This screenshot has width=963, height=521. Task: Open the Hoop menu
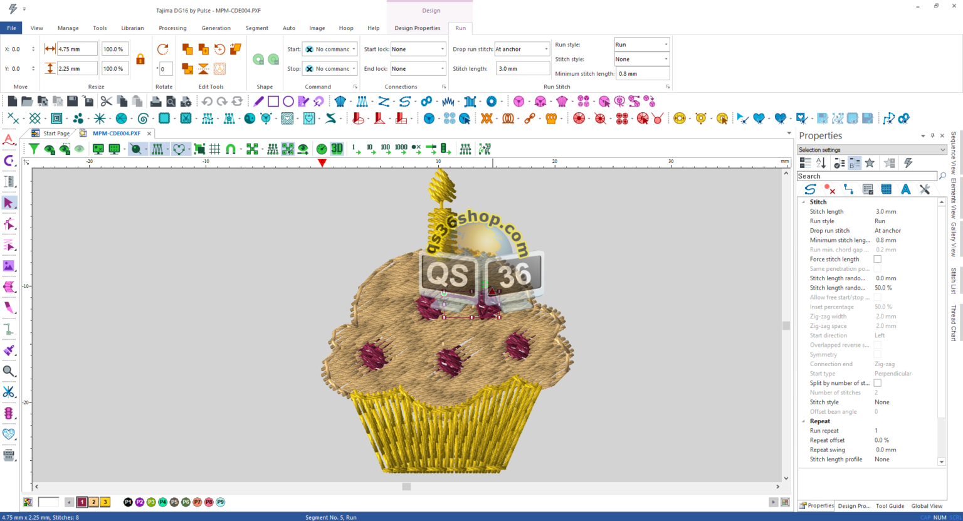point(345,28)
